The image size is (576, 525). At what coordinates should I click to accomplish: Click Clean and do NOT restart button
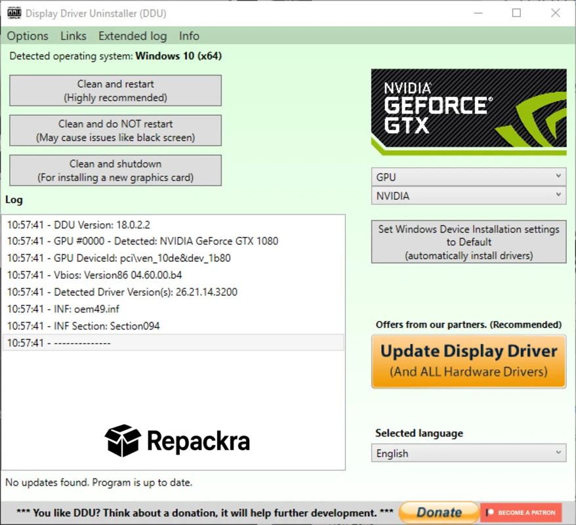coord(115,131)
